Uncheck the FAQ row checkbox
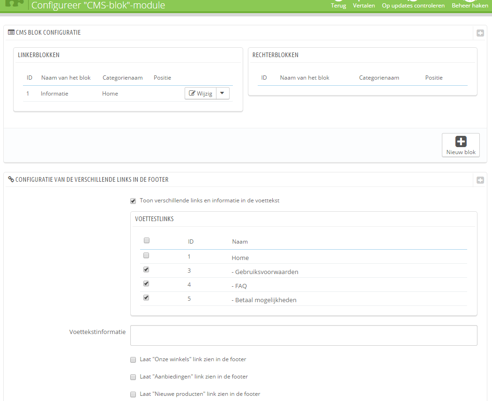 146,283
